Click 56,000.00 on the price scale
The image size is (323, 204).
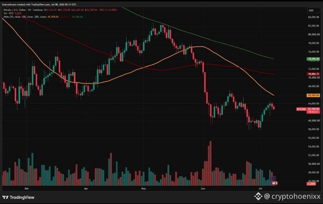click(x=314, y=138)
